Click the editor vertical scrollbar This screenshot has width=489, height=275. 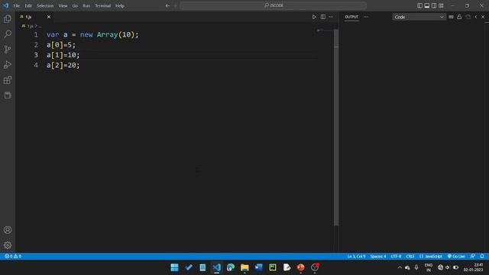coord(336,127)
